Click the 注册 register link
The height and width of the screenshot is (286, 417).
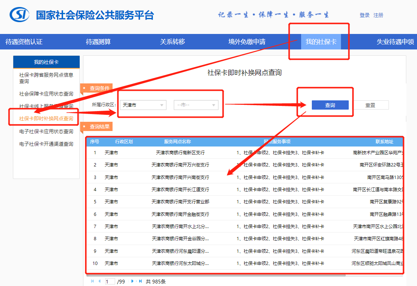378,15
